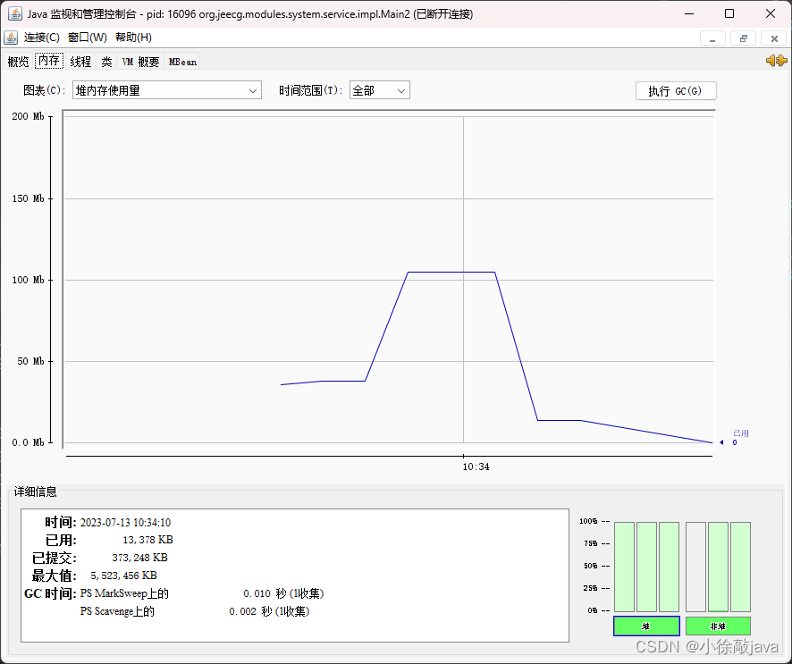Image resolution: width=792 pixels, height=664 pixels.
Task: Click the heap usage line in the chart area
Action: pos(451,272)
